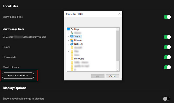Click the Show songs from label

[x=13, y=29]
